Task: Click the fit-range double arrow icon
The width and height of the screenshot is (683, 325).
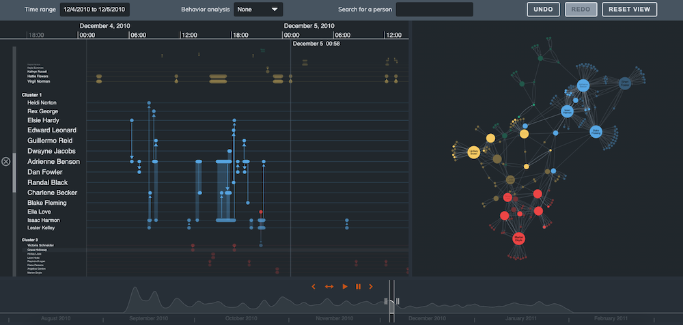Action: (329, 287)
